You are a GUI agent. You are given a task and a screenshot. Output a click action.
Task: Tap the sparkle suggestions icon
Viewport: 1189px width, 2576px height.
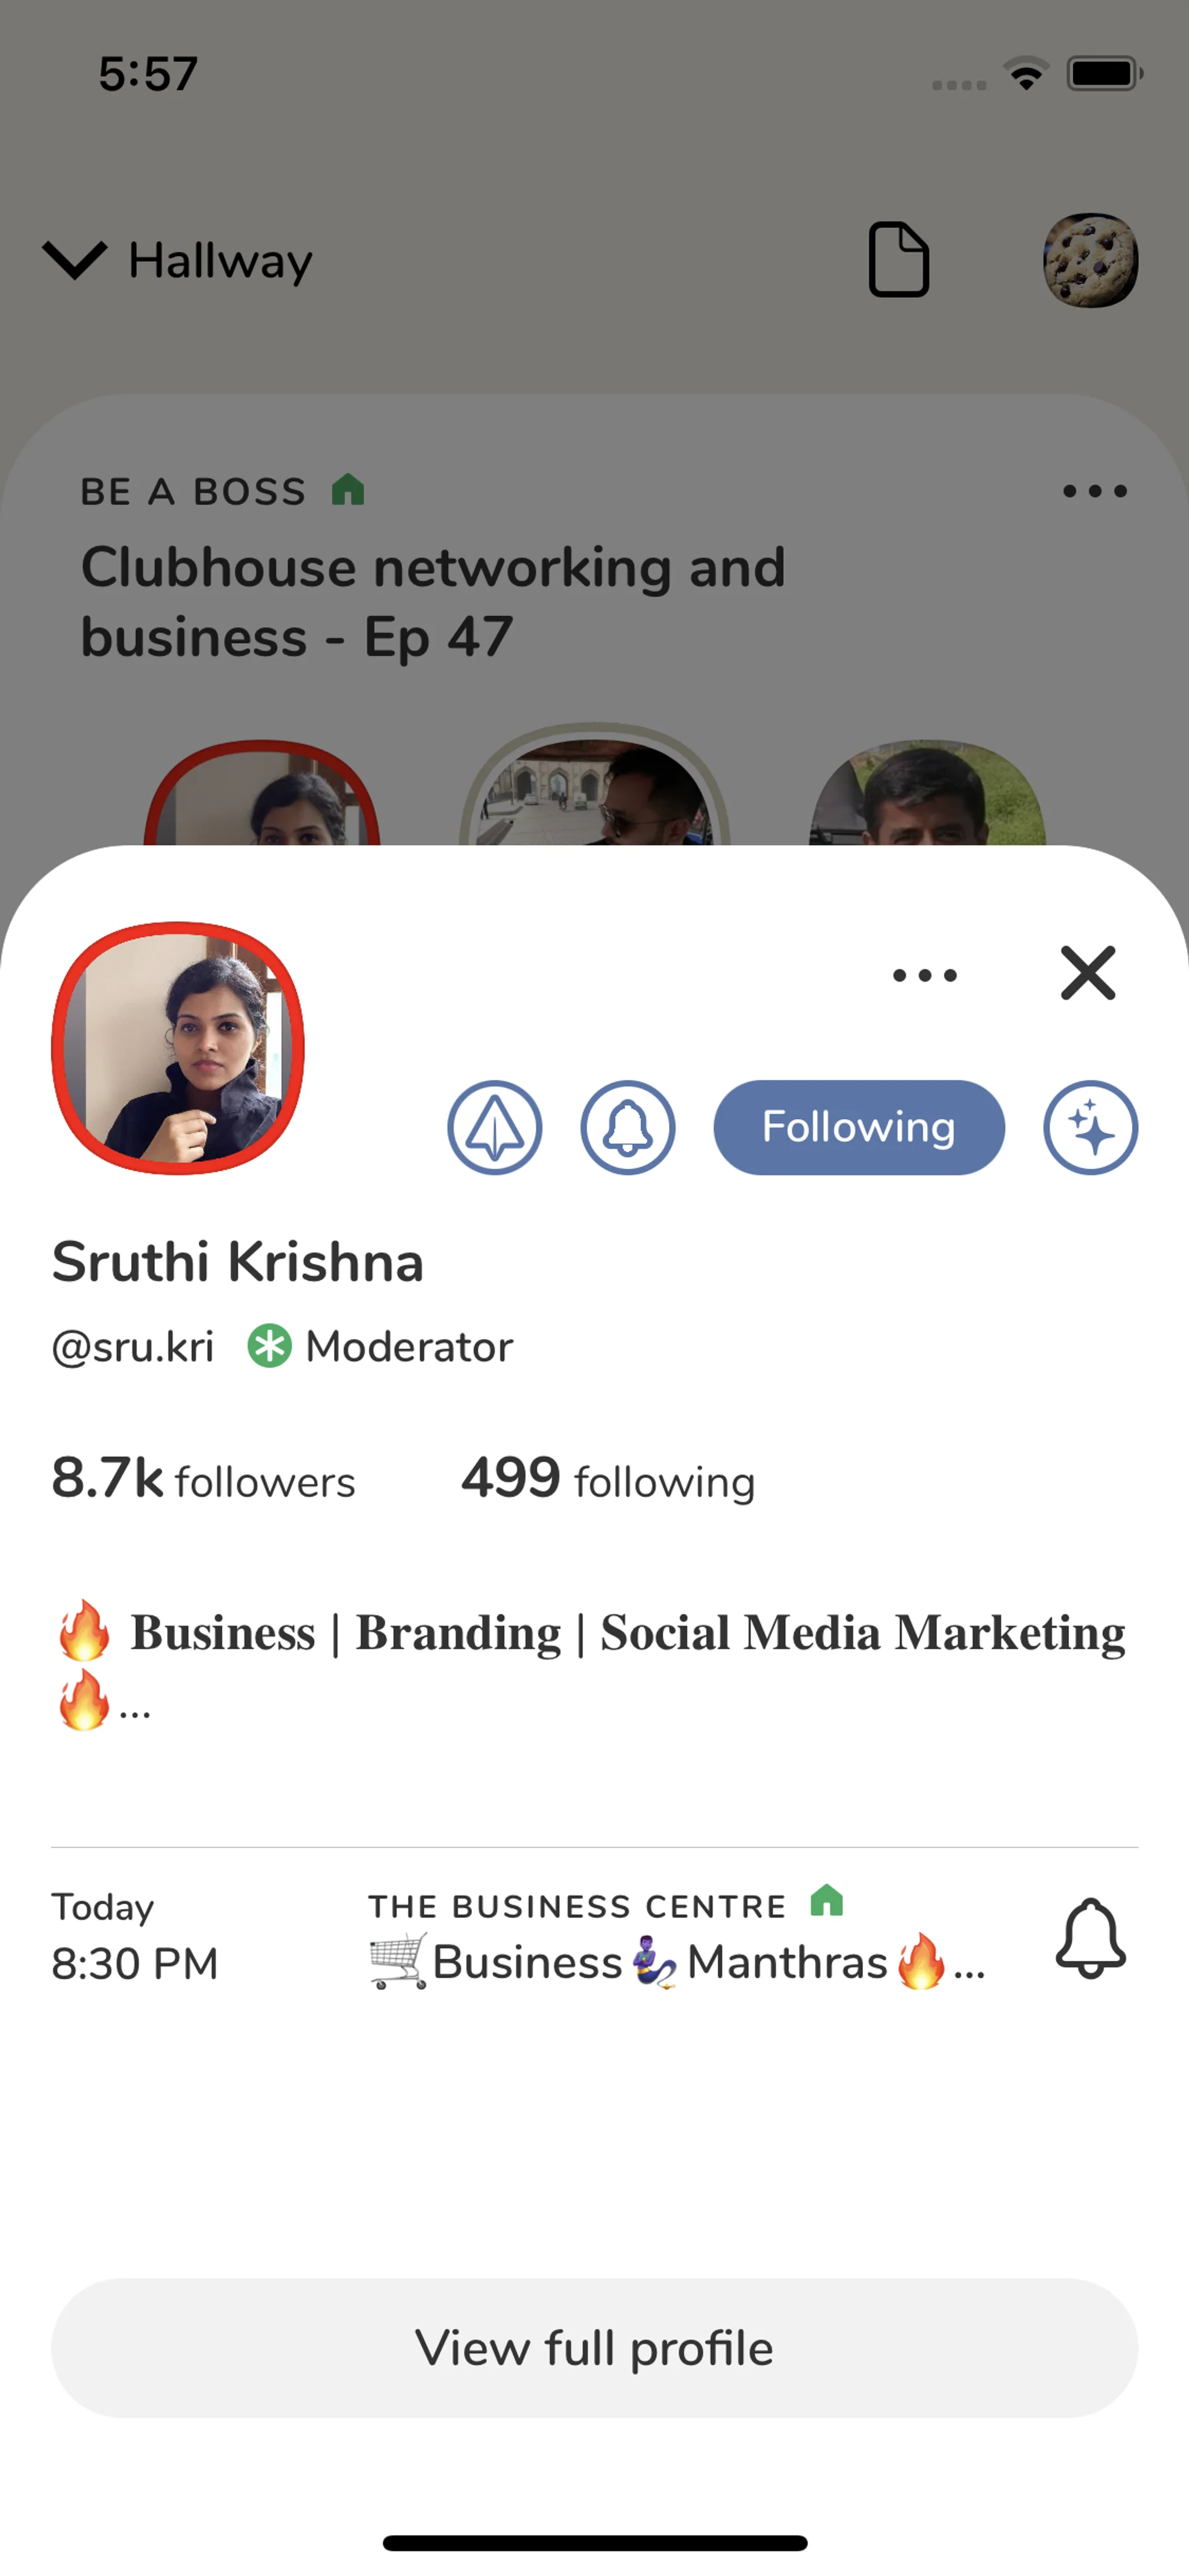[x=1090, y=1127]
